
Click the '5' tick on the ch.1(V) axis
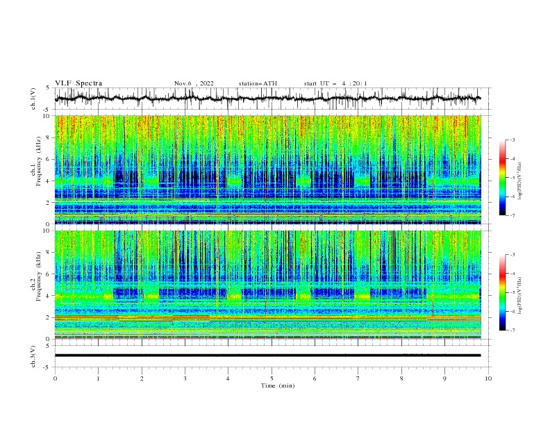tap(48, 88)
